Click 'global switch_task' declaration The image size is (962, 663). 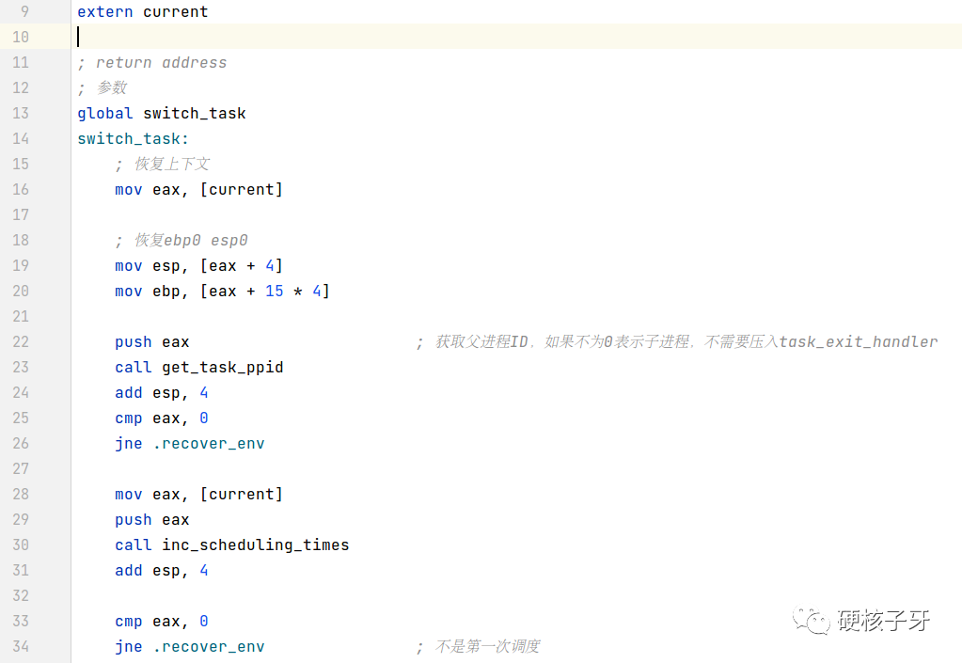click(x=162, y=114)
